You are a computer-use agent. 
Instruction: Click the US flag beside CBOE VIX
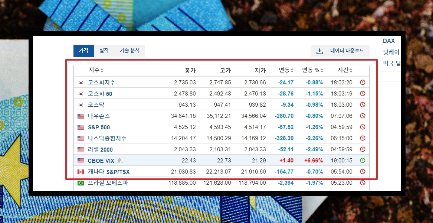pyautogui.click(x=81, y=161)
